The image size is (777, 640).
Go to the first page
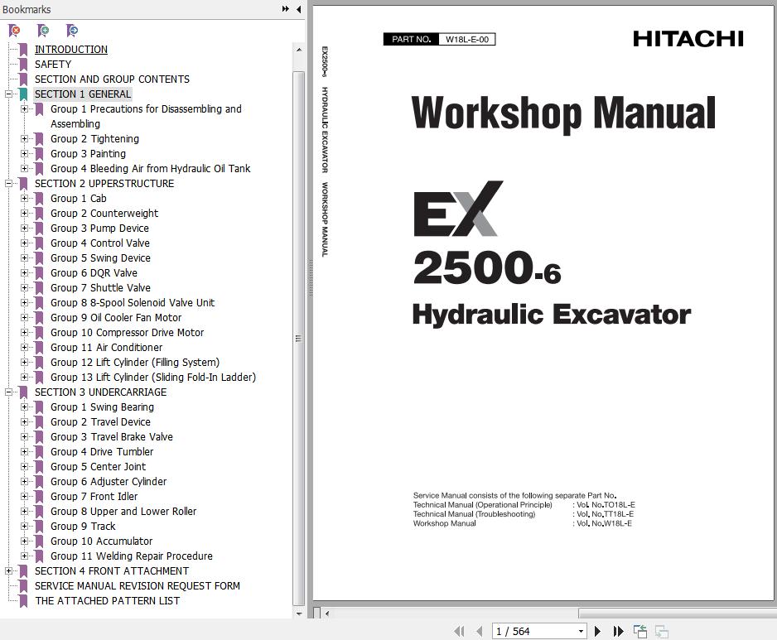click(460, 631)
